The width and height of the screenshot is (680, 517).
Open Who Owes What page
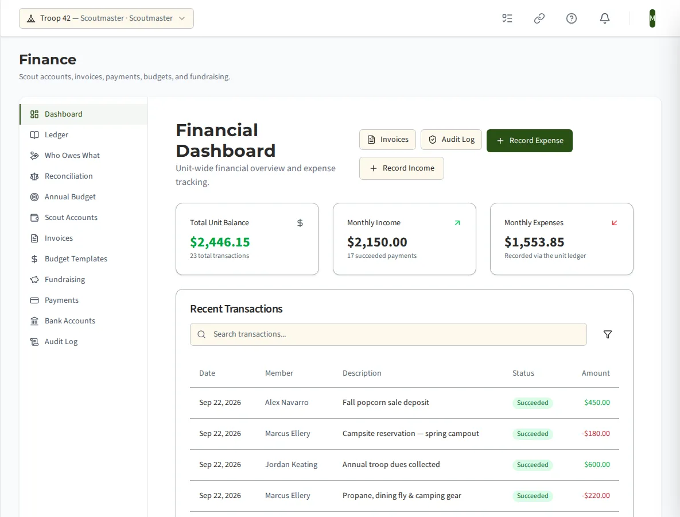[84, 156]
